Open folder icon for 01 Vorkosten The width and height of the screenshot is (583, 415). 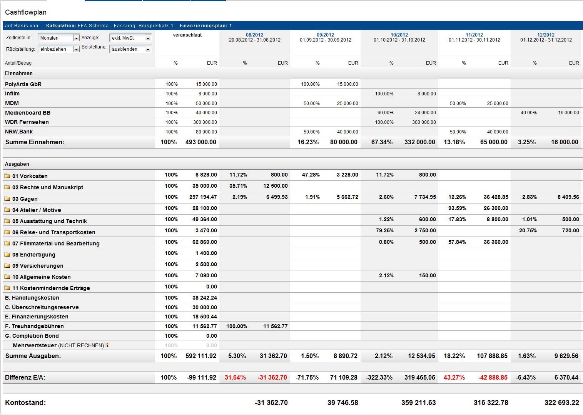coord(7,176)
